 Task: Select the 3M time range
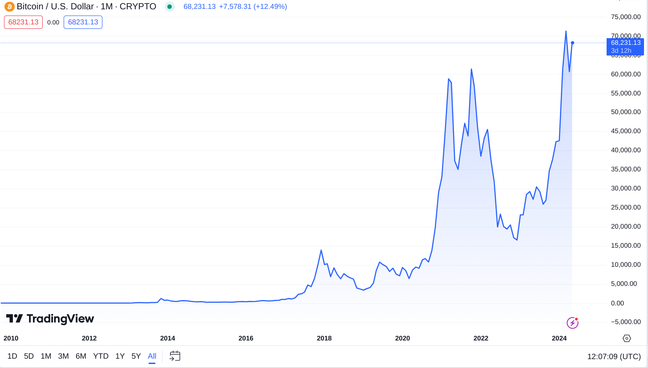point(63,356)
